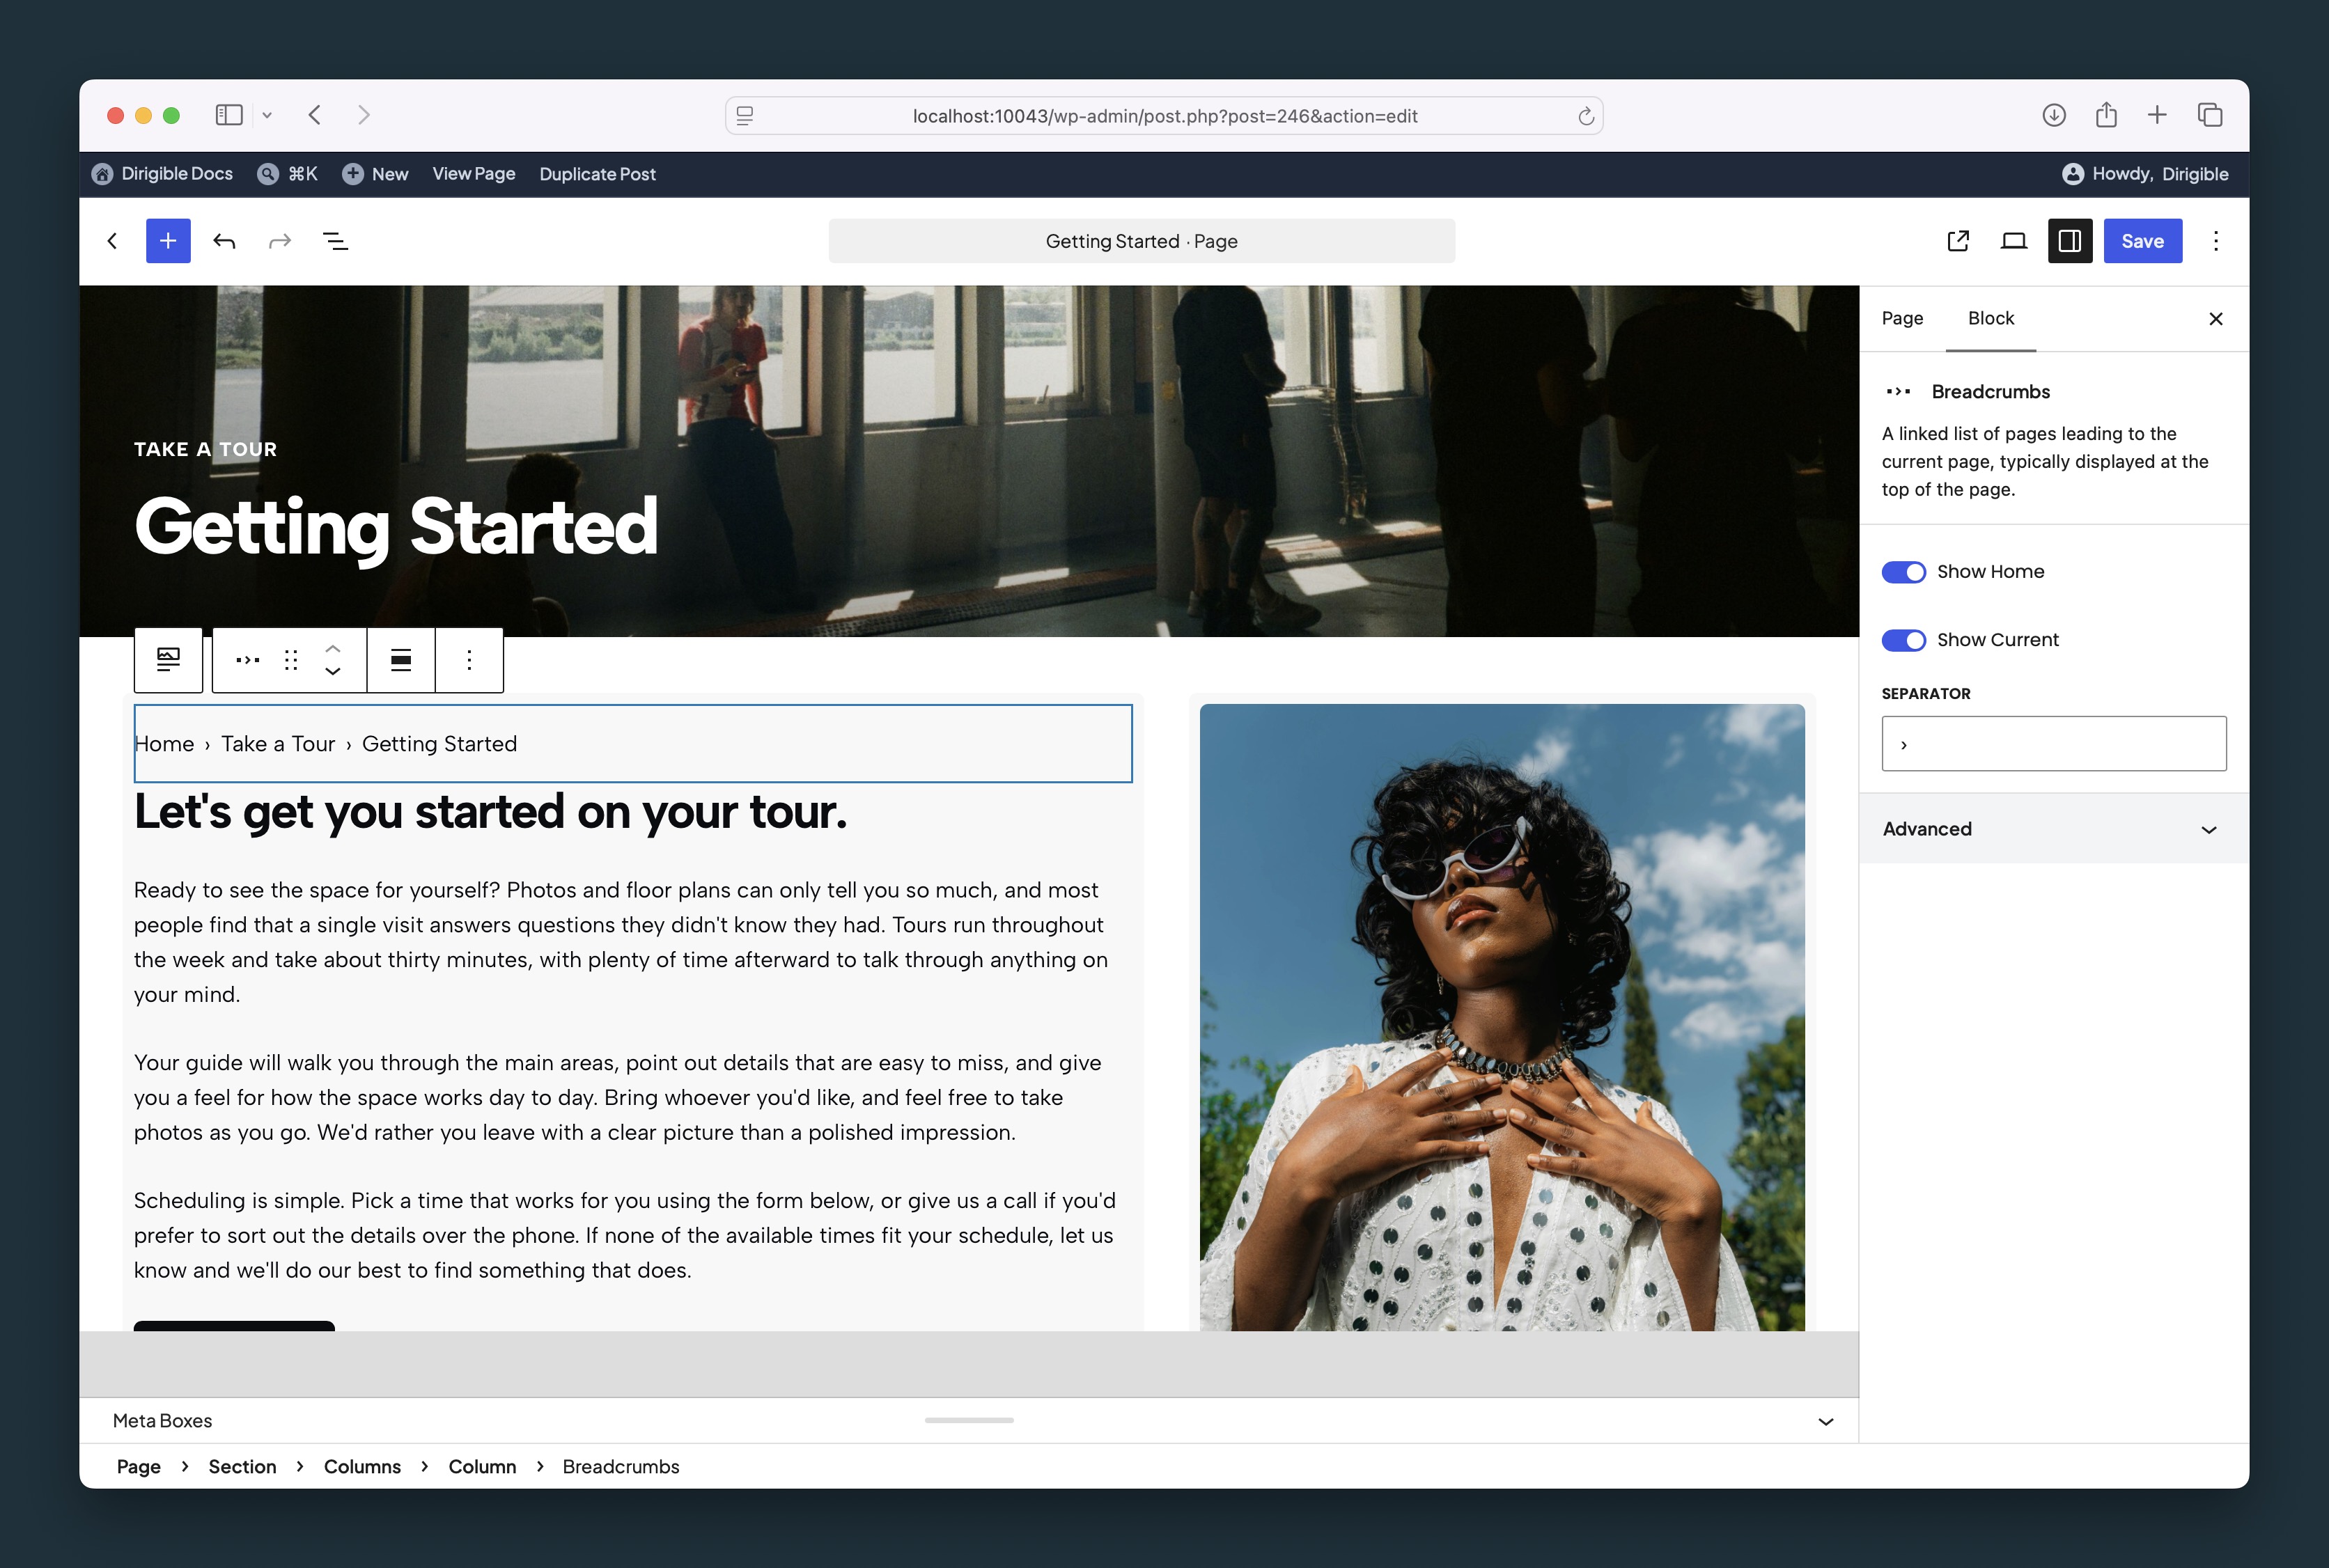Open the block toolbar options three-dot menu
The image size is (2329, 1568).
pyautogui.click(x=469, y=660)
